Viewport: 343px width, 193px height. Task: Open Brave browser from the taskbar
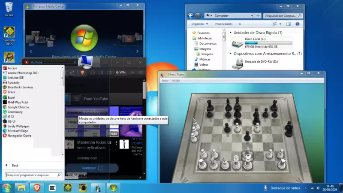pyautogui.click(x=37, y=188)
